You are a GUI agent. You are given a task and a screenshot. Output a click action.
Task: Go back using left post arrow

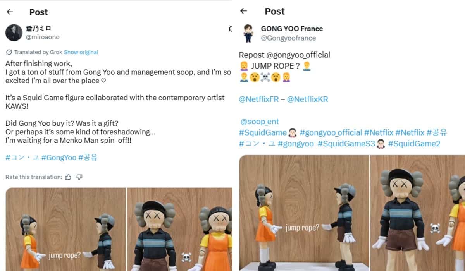(10, 12)
